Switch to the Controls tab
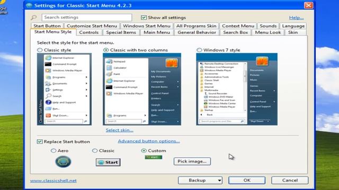 pos(88,32)
